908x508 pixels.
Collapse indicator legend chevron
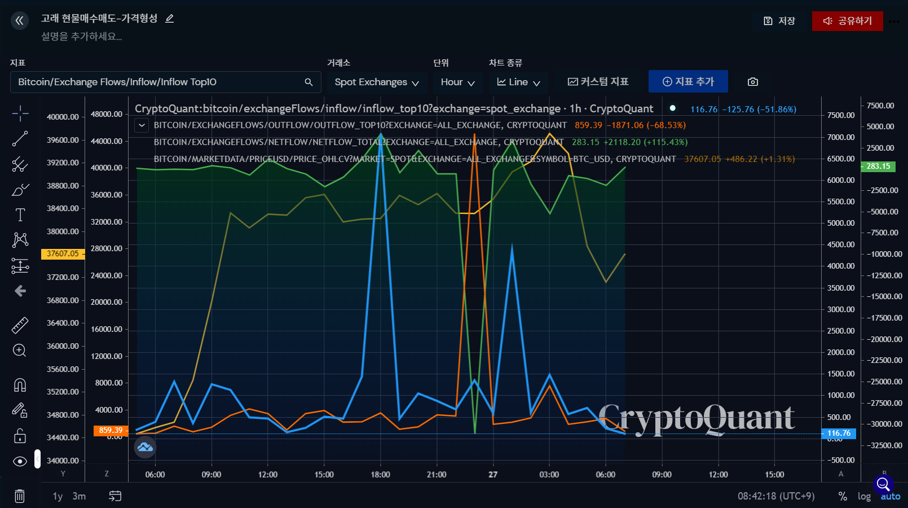click(142, 125)
